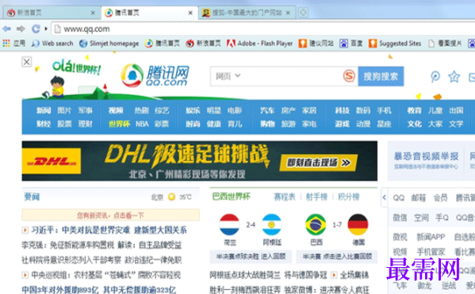The width and height of the screenshot is (475, 294).
Task: Open the 习近平 headline link
Action: 109,230
